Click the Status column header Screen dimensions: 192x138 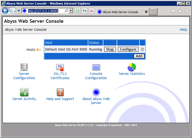[96, 43]
